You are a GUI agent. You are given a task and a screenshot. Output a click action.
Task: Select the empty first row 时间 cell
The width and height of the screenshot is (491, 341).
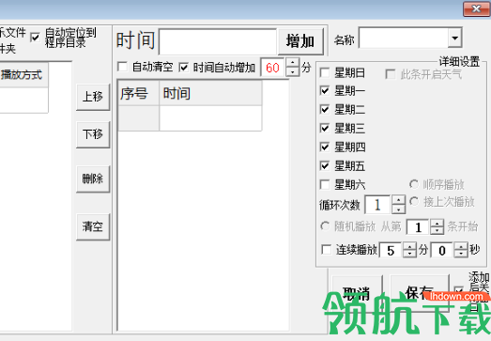click(x=210, y=118)
